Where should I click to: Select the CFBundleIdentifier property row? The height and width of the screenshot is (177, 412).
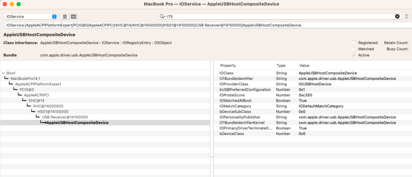coord(313,79)
